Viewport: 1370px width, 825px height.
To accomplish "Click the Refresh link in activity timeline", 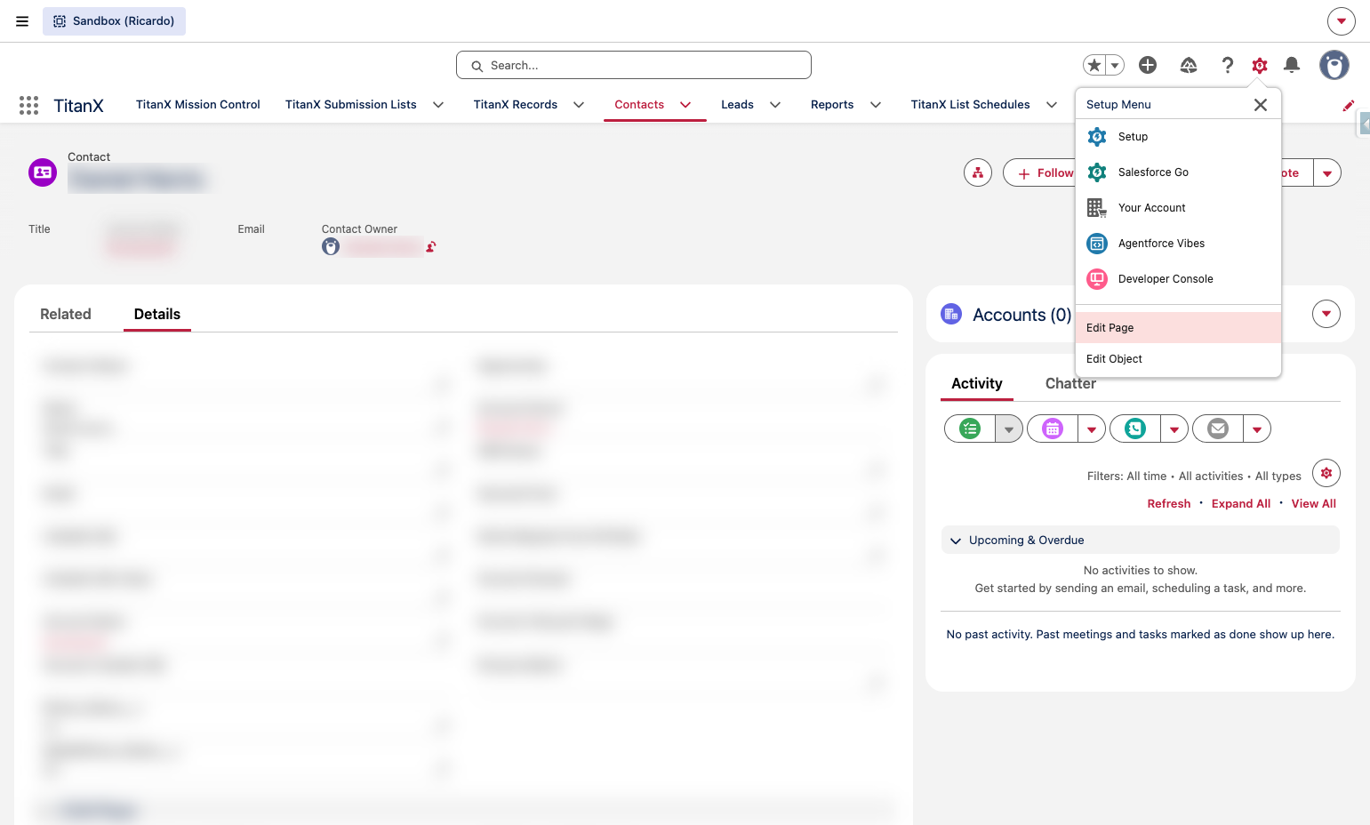I will tap(1169, 503).
